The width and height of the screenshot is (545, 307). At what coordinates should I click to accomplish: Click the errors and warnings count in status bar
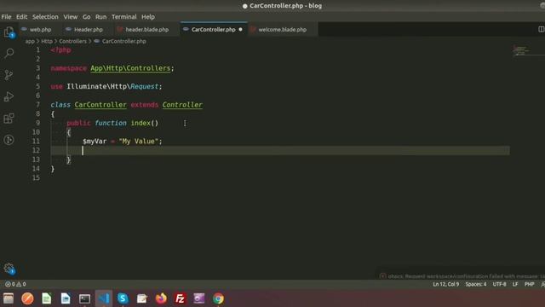click(15, 284)
